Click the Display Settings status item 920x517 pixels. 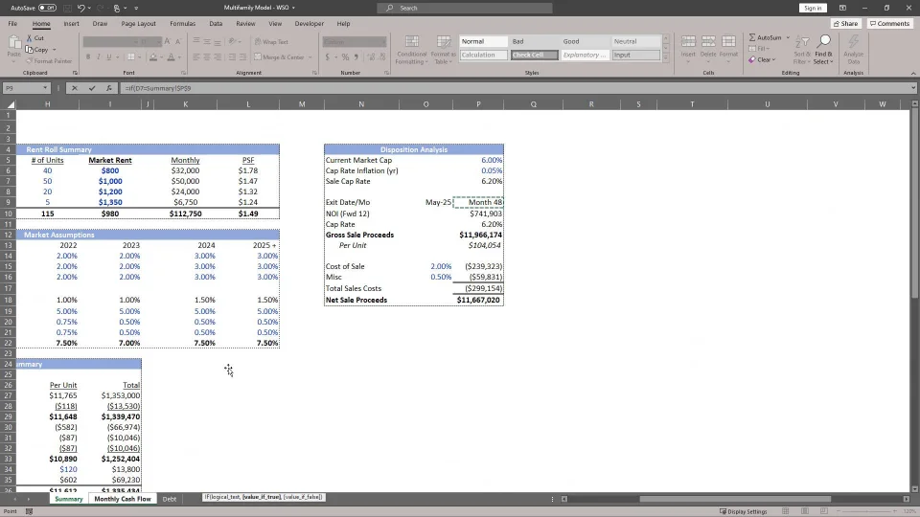tap(744, 511)
